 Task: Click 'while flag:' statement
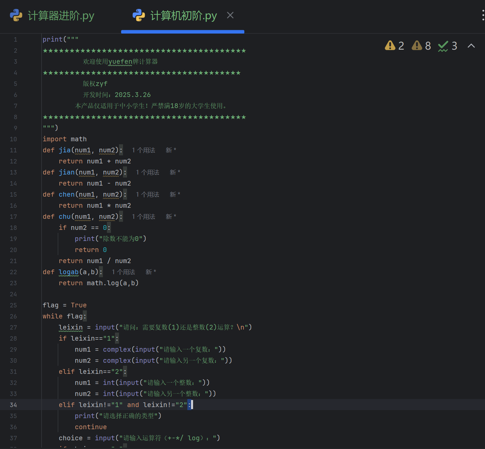click(x=64, y=316)
